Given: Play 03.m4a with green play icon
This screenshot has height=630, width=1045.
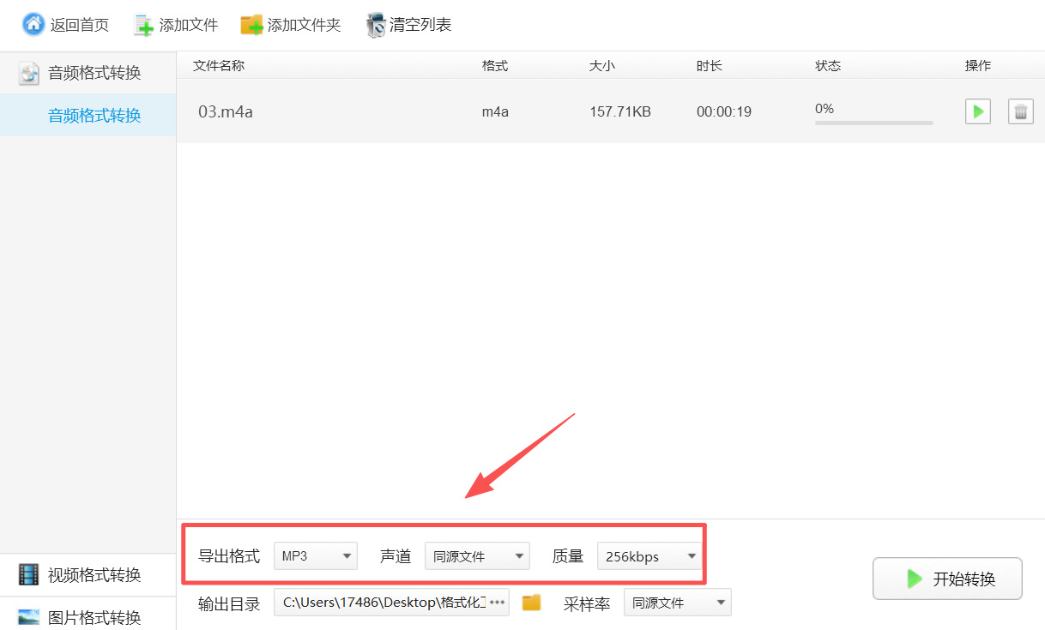Looking at the screenshot, I should tap(978, 111).
